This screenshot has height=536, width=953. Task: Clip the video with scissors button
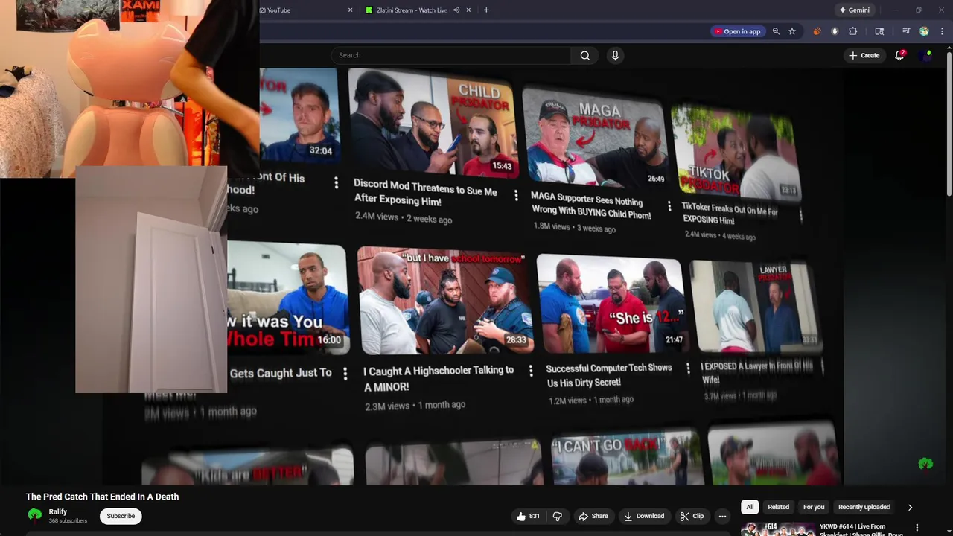pos(692,516)
